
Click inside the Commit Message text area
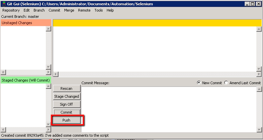(x=169, y=110)
